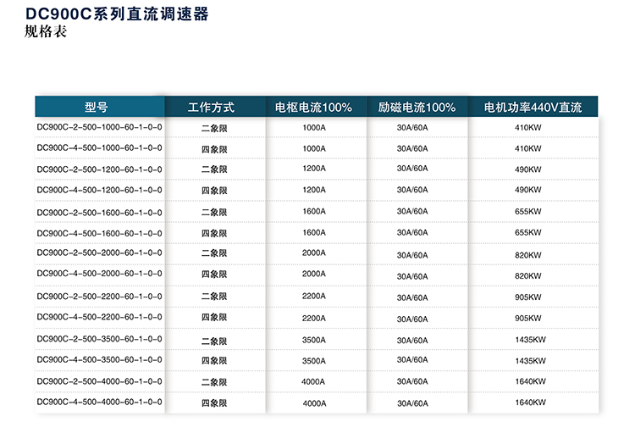Click 3500A in the DC900C-4-500-3500 row
Image resolution: width=635 pixels, height=444 pixels.
(x=313, y=361)
